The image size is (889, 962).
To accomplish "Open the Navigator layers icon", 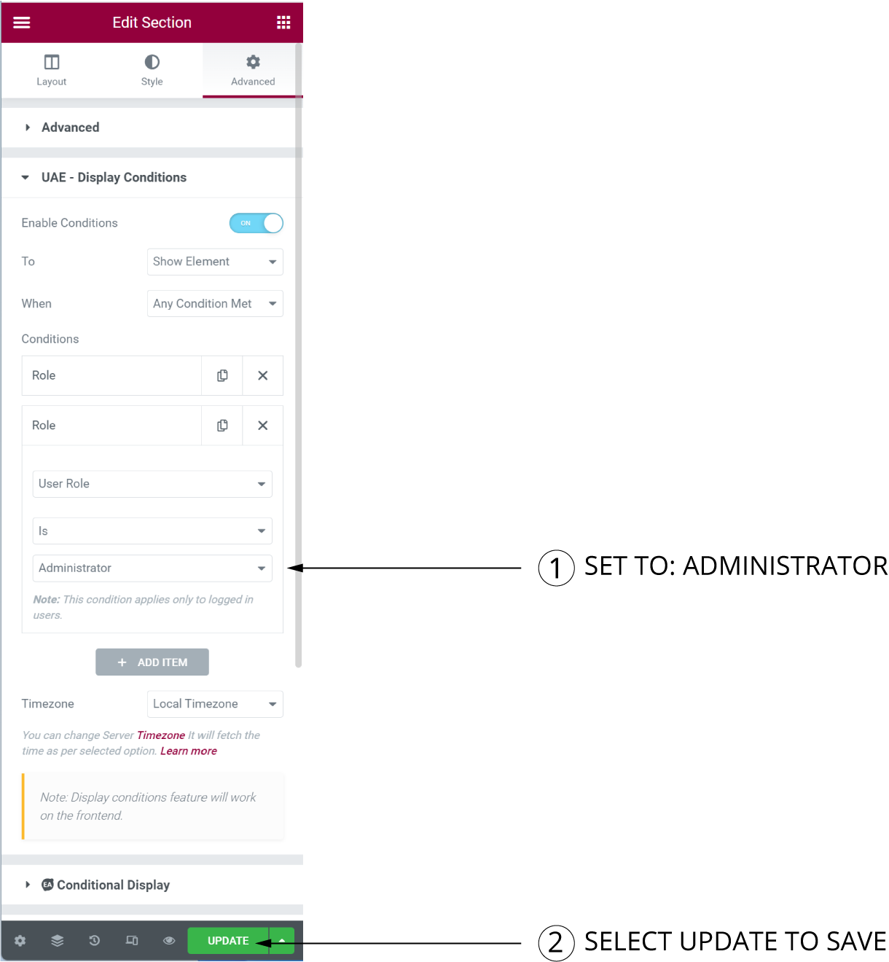I will pos(58,941).
